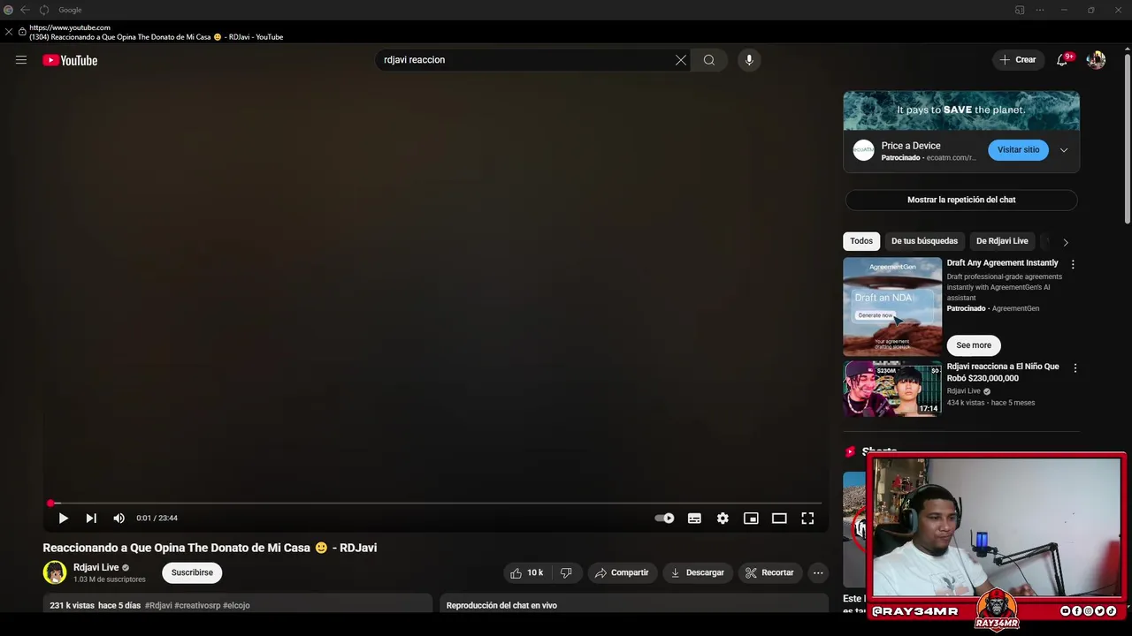Open 'El Niño Que Robó $230,000,000' thumbnail
The height and width of the screenshot is (636, 1132).
pos(892,389)
